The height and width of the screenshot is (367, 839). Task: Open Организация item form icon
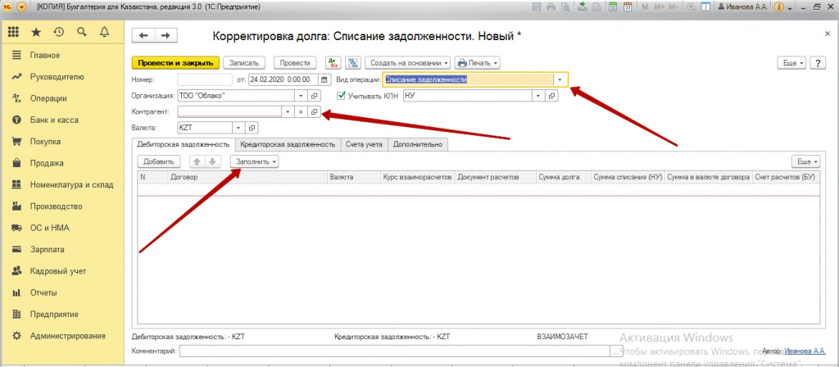(x=315, y=96)
